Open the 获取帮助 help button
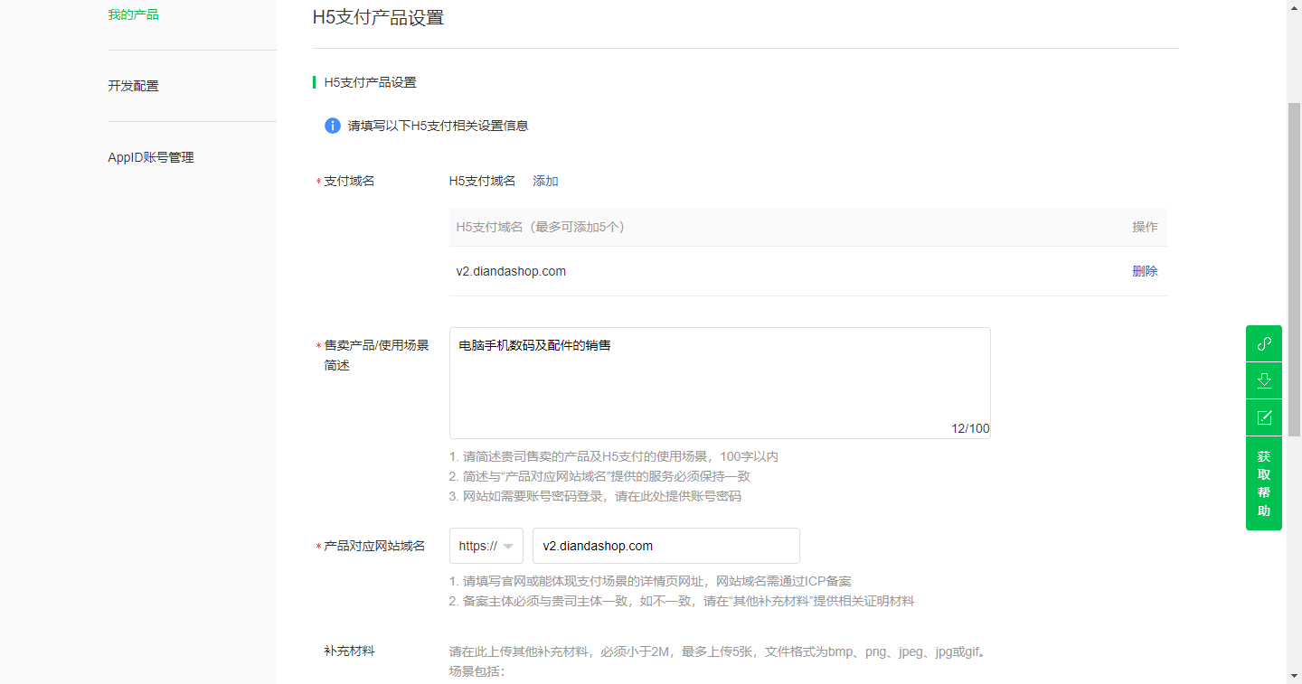Image resolution: width=1302 pixels, height=684 pixels. [x=1263, y=483]
